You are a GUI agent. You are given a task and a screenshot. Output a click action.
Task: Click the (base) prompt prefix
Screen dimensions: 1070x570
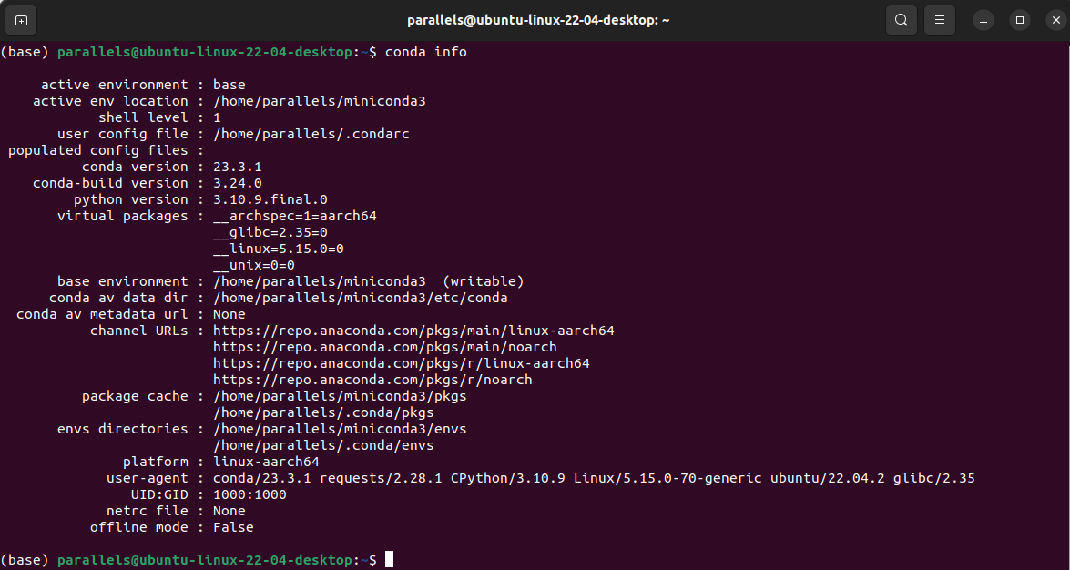25,52
